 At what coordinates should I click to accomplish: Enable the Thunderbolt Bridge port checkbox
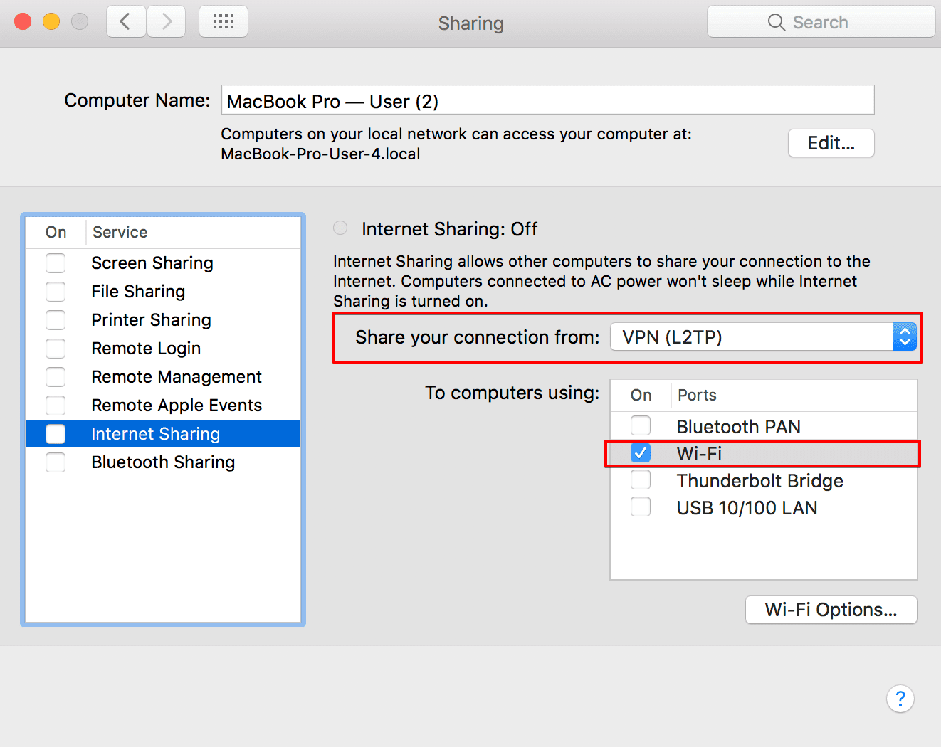pos(641,480)
